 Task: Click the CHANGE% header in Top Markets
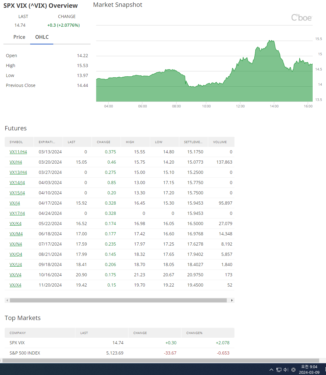[208, 333]
